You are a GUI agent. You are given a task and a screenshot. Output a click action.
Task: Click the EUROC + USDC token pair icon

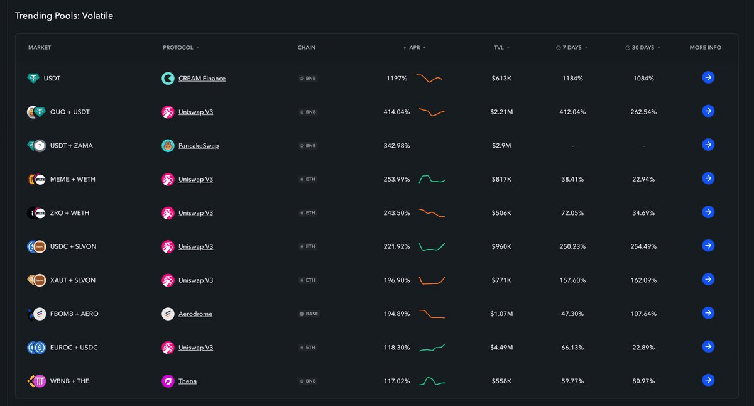click(x=36, y=348)
